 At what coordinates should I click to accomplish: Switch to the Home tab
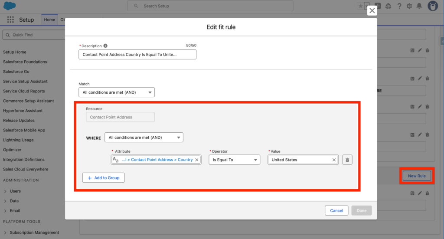(49, 20)
